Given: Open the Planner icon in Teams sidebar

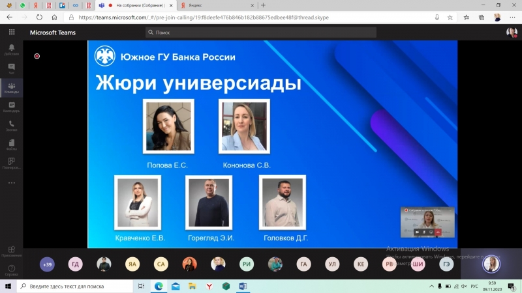Looking at the screenshot, I should tap(11, 163).
